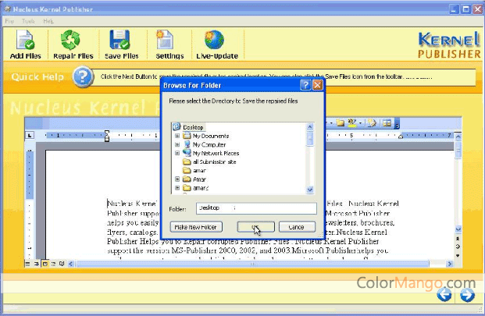
Task: Expand the Amar folder node
Action: 177,179
